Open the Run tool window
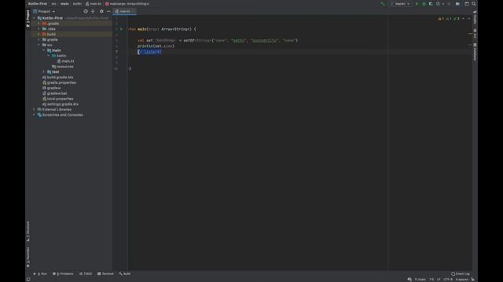This screenshot has height=282, width=503. tap(40, 273)
